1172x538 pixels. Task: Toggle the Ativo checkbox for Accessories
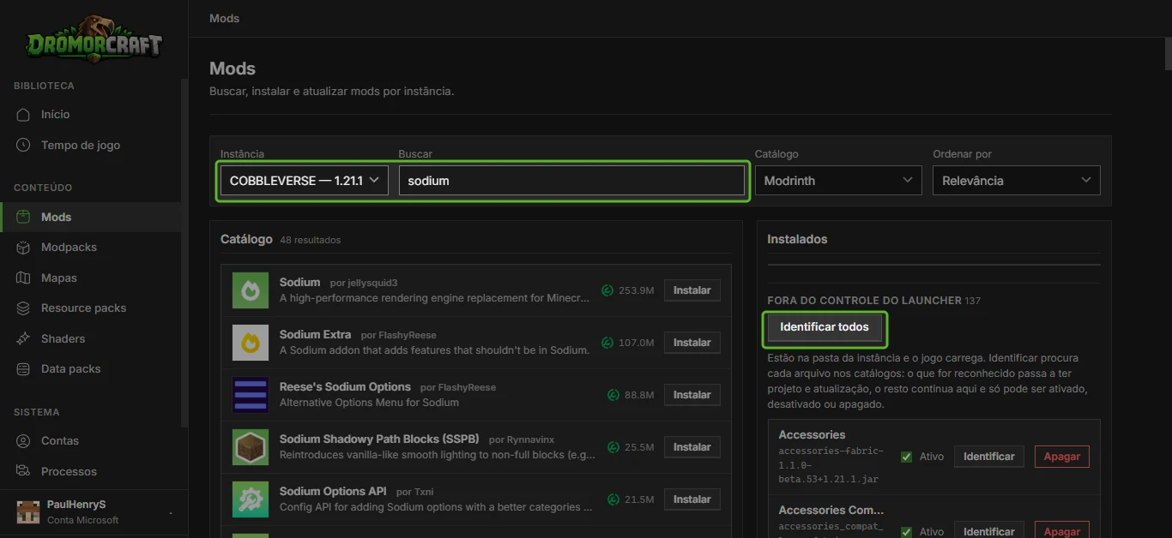[906, 457]
